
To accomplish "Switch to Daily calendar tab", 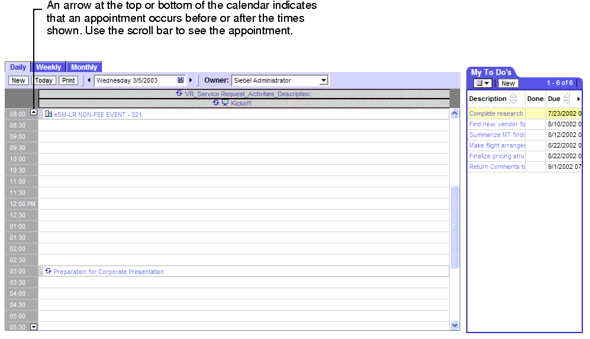I will click(x=18, y=67).
